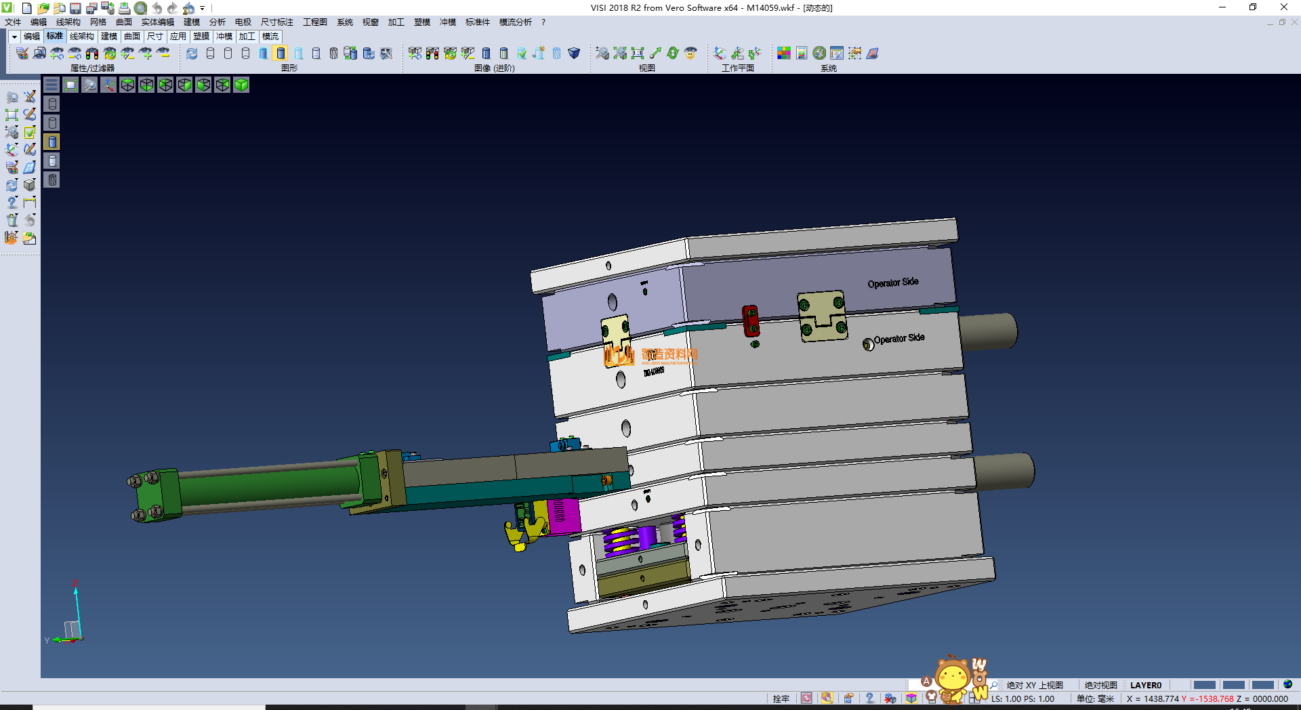
Task: Click the smiley face view icon
Action: 690,53
